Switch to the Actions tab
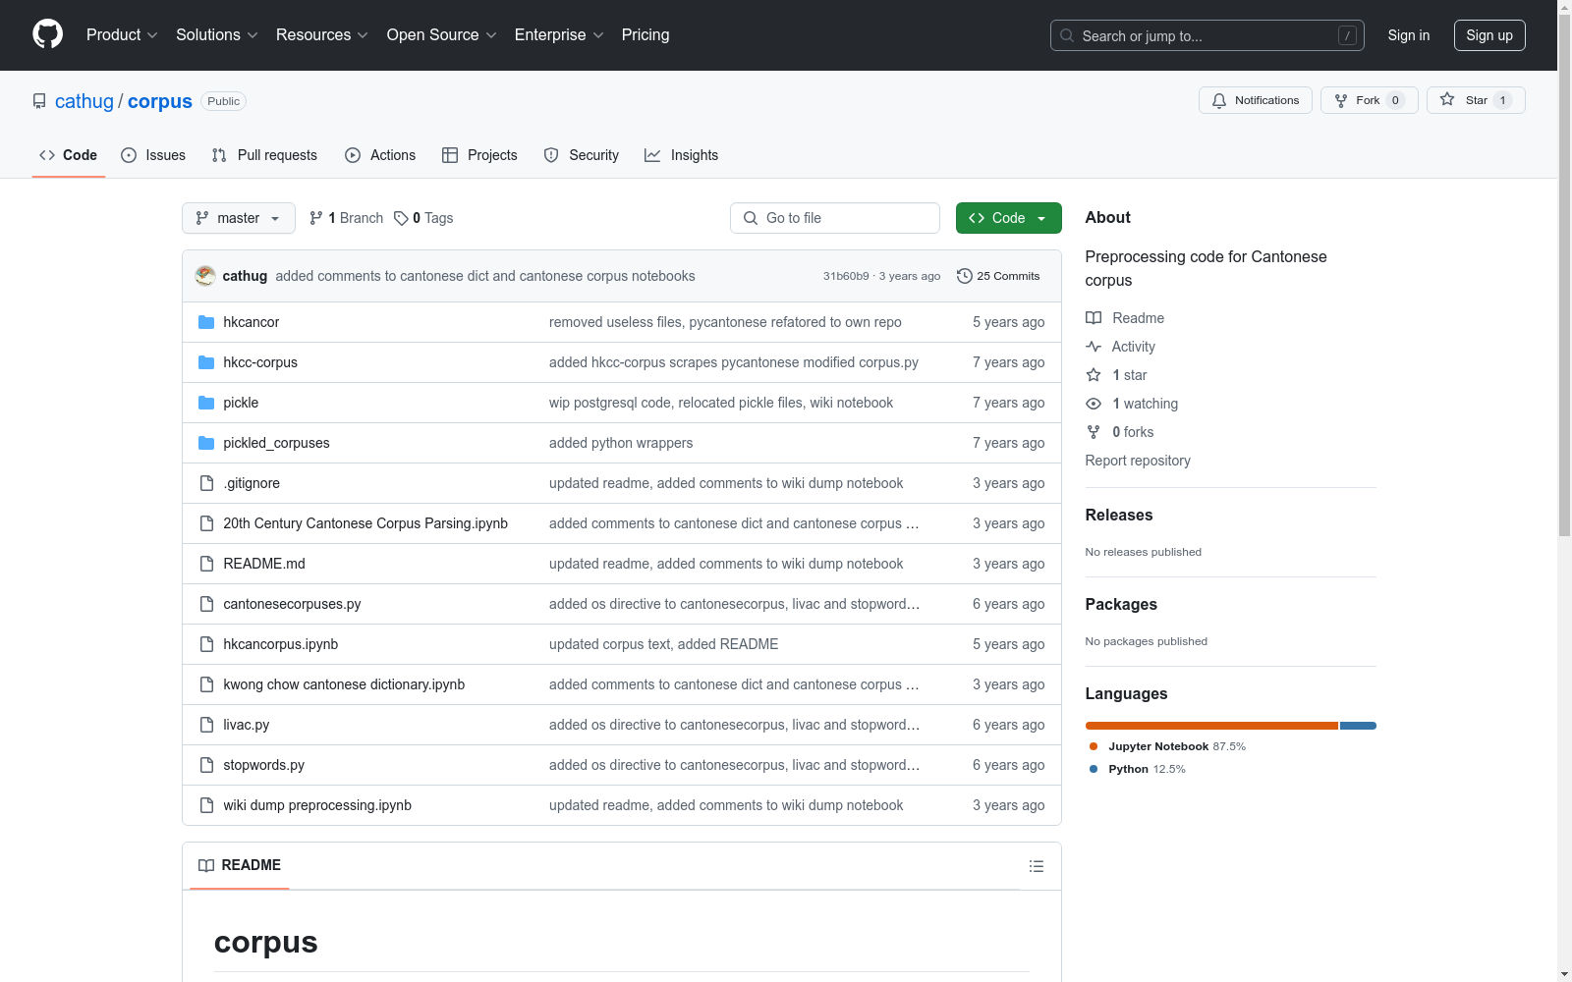Viewport: 1572px width, 982px height. tap(380, 155)
